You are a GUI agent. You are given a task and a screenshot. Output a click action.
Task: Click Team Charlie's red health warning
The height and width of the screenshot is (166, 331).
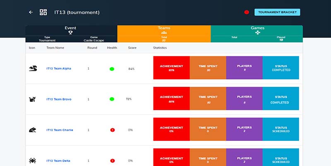112,130
